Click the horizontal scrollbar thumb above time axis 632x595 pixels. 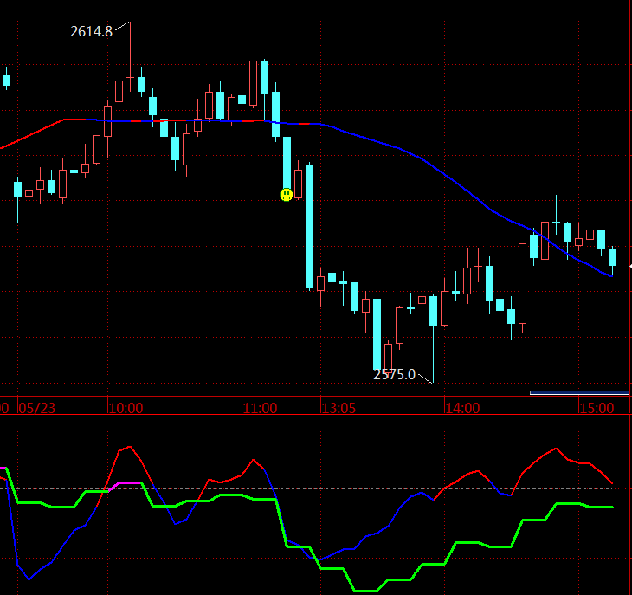tap(579, 392)
